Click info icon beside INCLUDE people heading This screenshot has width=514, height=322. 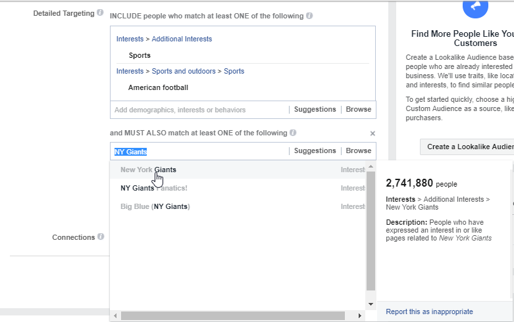click(309, 16)
